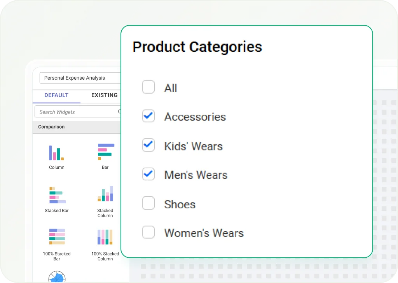Click the search magnifier icon
The height and width of the screenshot is (283, 398).
[x=119, y=112]
